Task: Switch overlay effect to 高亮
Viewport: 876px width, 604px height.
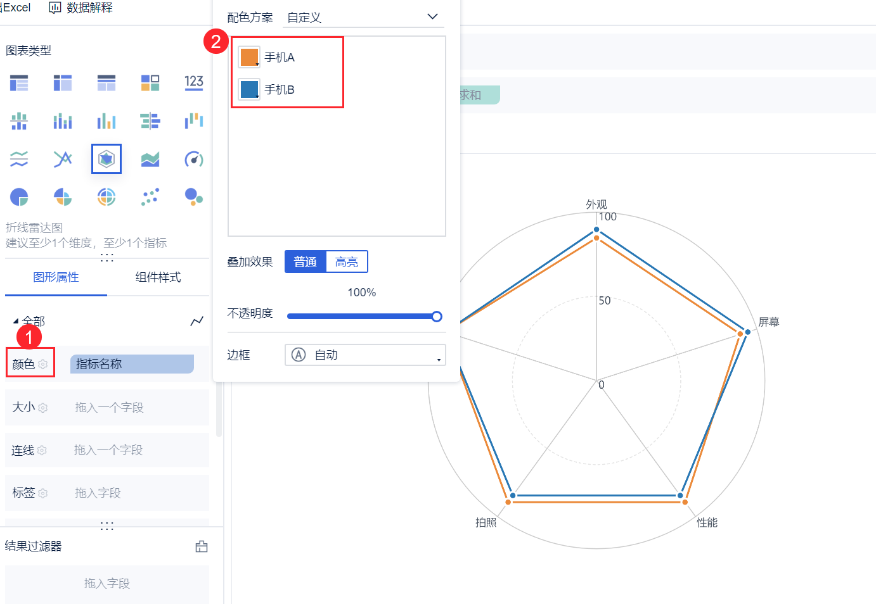Action: (347, 262)
